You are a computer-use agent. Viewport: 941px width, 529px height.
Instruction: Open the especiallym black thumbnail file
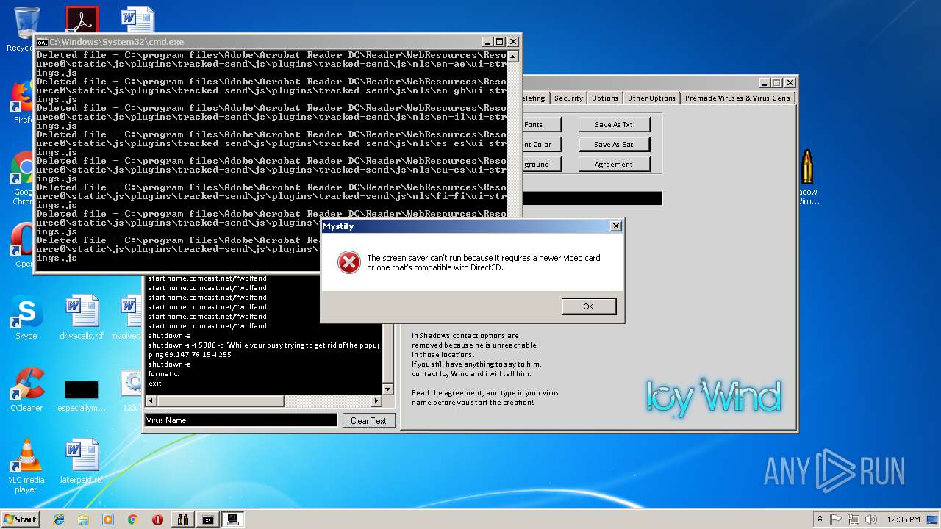[82, 394]
